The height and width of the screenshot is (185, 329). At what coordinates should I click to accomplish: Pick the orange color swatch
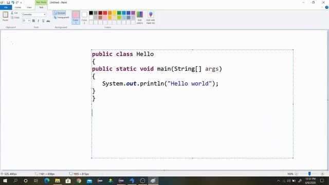click(x=109, y=13)
